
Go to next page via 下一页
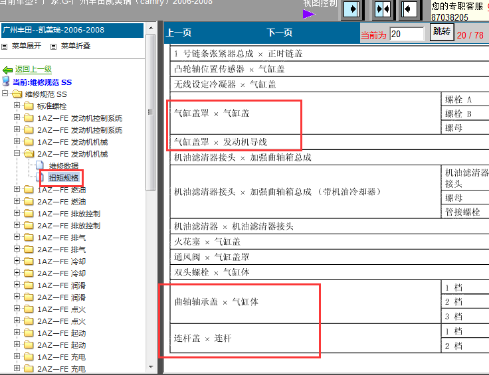tap(280, 33)
